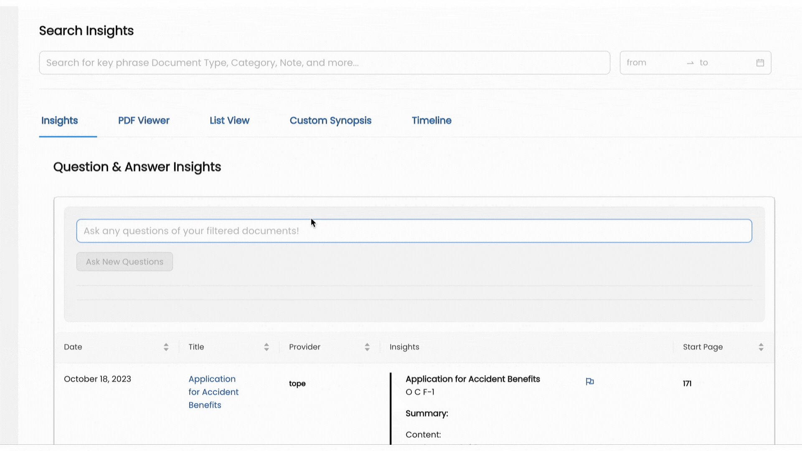Focus the ask questions input box

click(x=414, y=231)
